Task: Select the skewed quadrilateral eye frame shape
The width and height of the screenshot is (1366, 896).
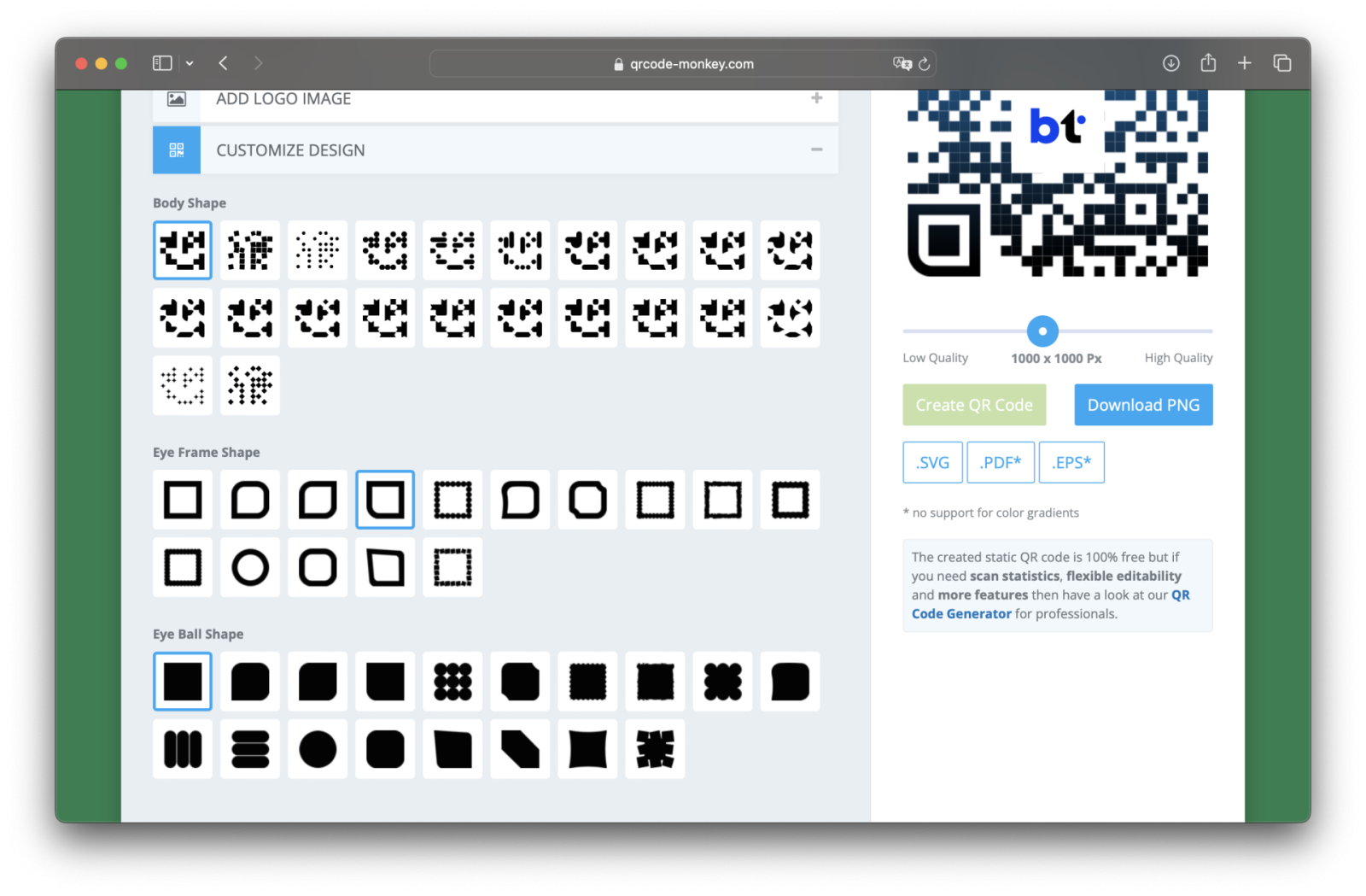Action: tap(385, 567)
